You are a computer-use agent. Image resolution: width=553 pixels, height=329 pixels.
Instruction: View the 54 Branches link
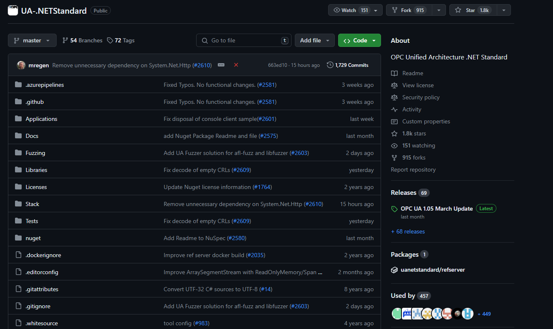82,40
